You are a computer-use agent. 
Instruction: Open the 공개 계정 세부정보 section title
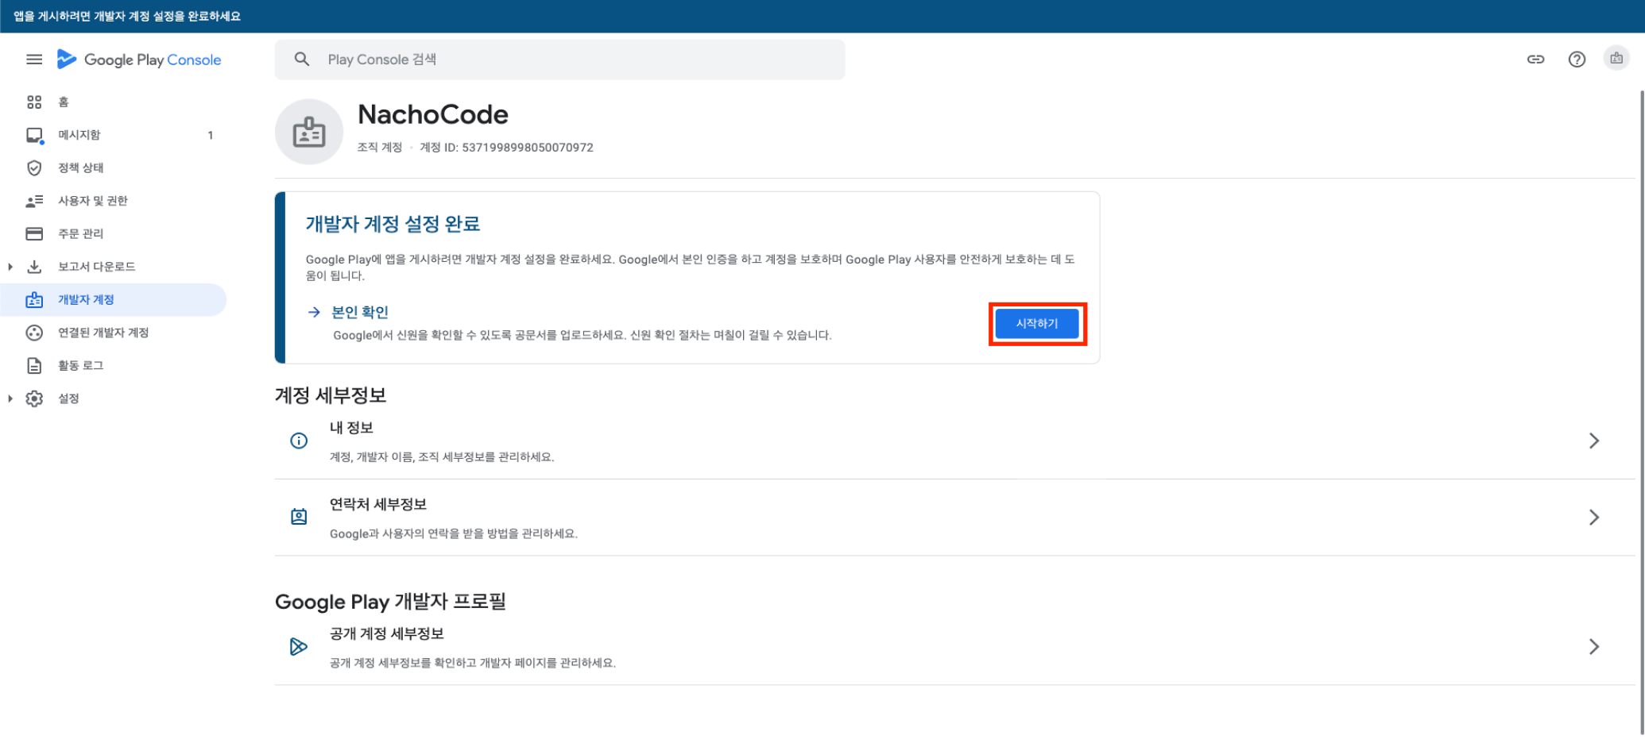tap(387, 634)
